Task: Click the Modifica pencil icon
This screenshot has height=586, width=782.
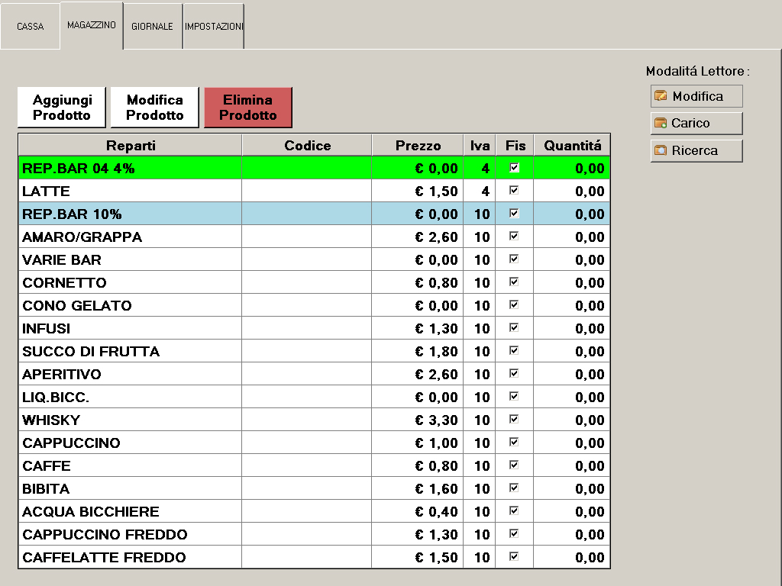Action: tap(661, 95)
